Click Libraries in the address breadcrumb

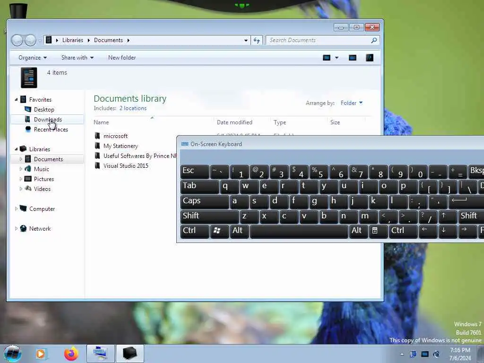pos(72,40)
